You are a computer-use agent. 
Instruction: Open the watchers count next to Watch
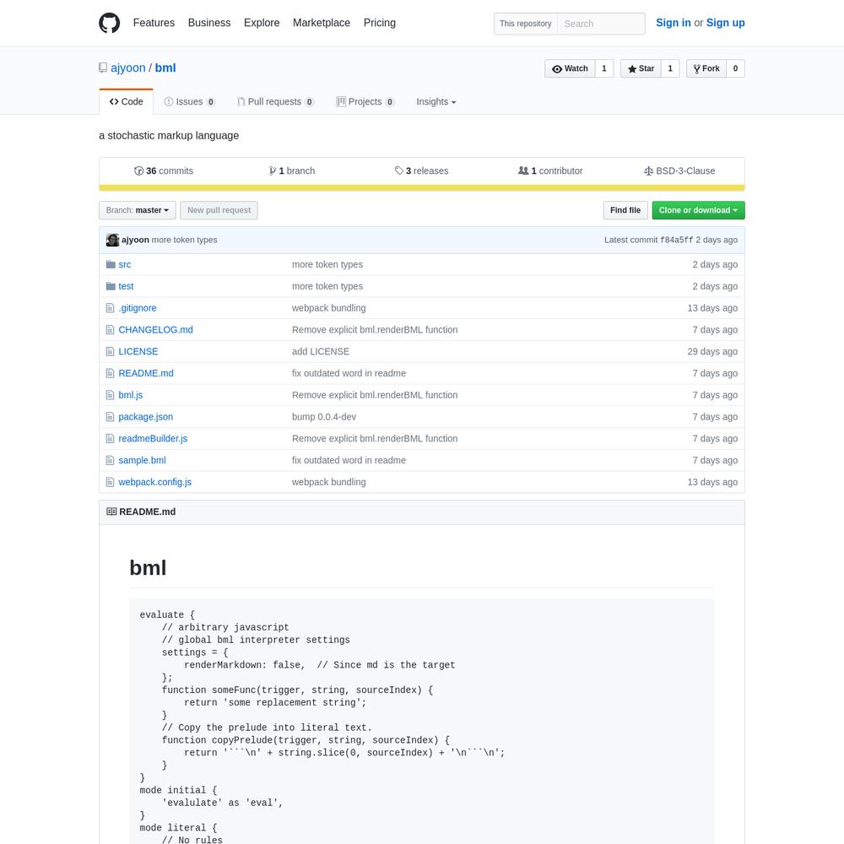pos(604,68)
